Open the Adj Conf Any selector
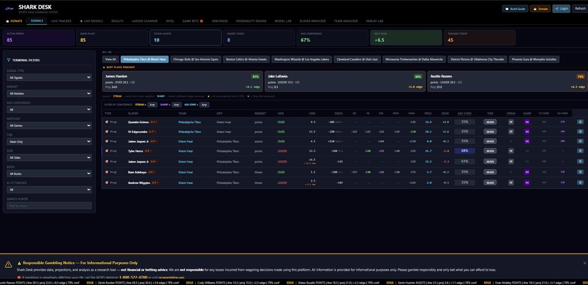The image size is (588, 285). point(204,105)
